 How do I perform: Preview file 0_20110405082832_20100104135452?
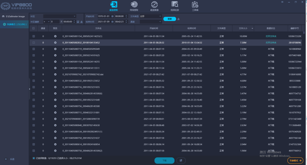(55, 43)
